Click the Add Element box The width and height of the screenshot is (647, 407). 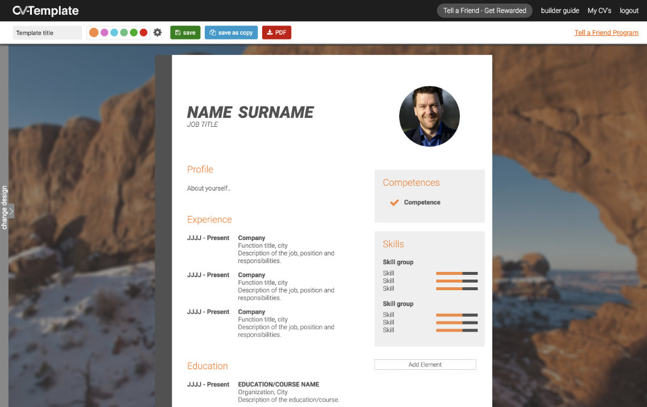point(425,365)
